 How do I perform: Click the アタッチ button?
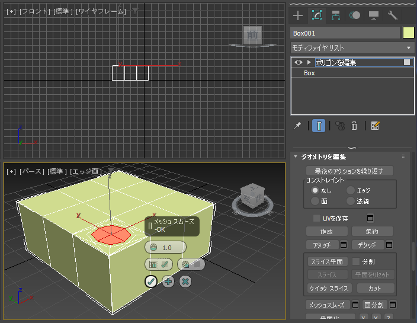[322, 245]
